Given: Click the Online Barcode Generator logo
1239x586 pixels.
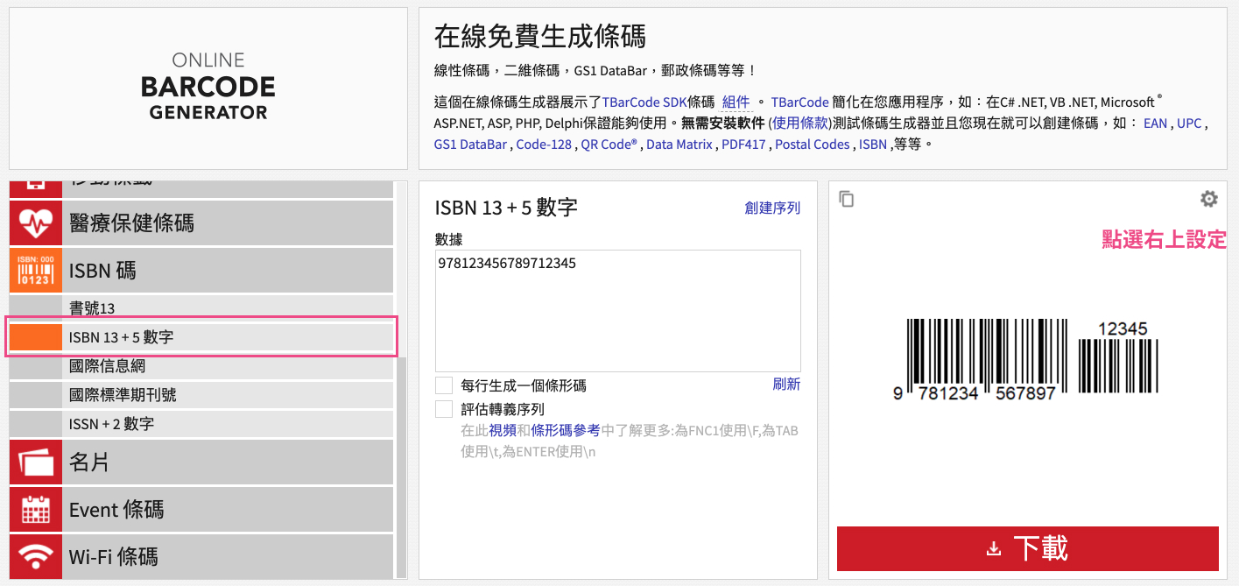Looking at the screenshot, I should click(x=208, y=87).
